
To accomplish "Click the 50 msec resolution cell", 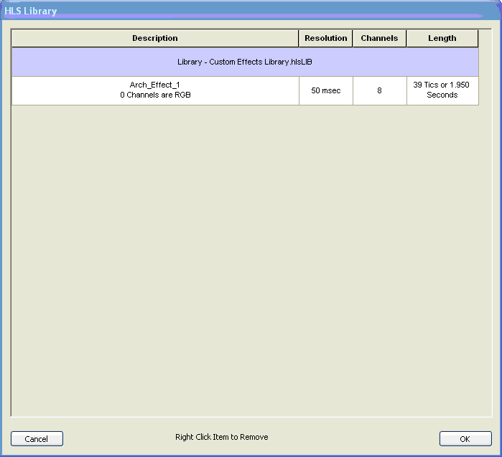I will point(326,90).
